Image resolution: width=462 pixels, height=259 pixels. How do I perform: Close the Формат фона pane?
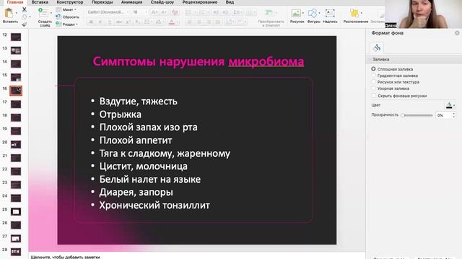[x=457, y=33]
